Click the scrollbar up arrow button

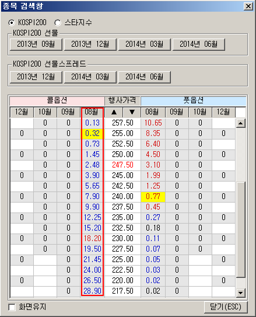(241, 123)
